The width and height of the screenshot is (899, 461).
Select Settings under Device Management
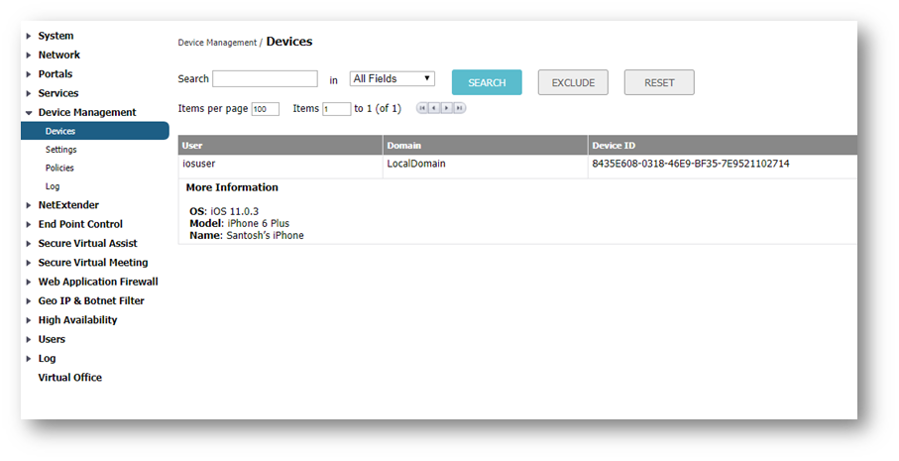pyautogui.click(x=60, y=150)
